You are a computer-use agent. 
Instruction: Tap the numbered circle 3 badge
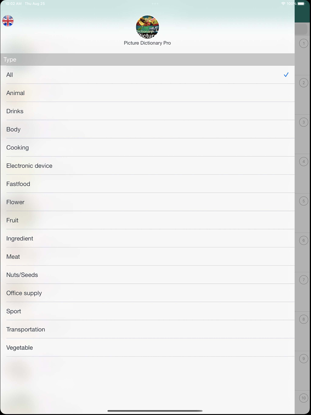pos(304,122)
